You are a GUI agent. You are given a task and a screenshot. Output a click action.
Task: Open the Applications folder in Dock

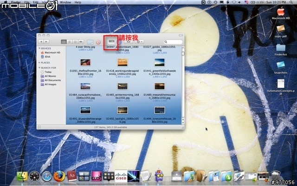tap(189, 176)
